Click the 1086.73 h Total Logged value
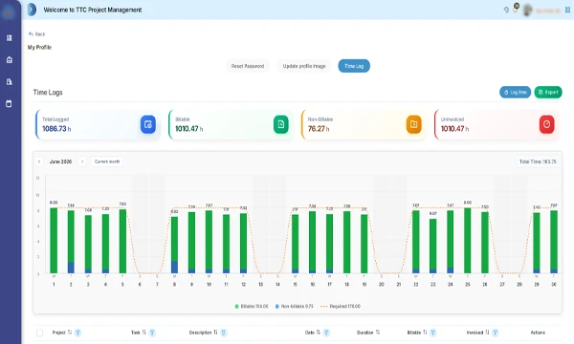The height and width of the screenshot is (344, 574). click(56, 129)
